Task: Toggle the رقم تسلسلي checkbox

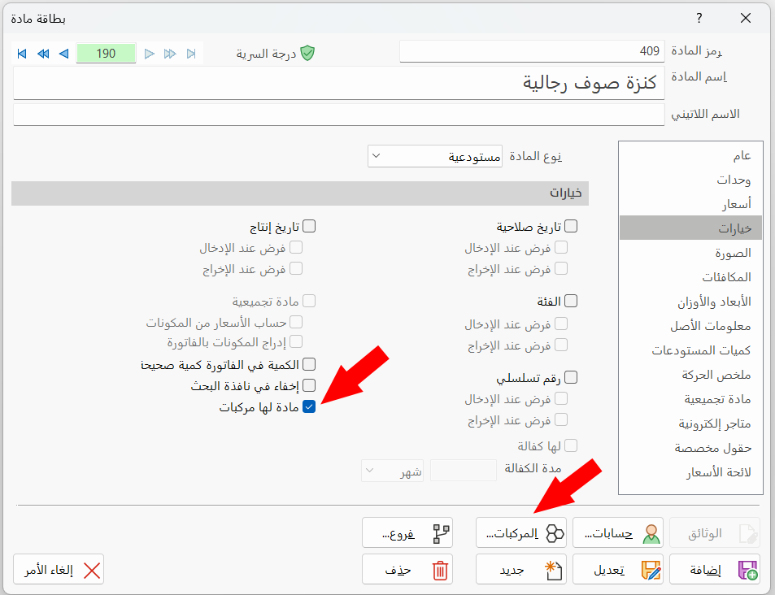Action: [x=571, y=377]
